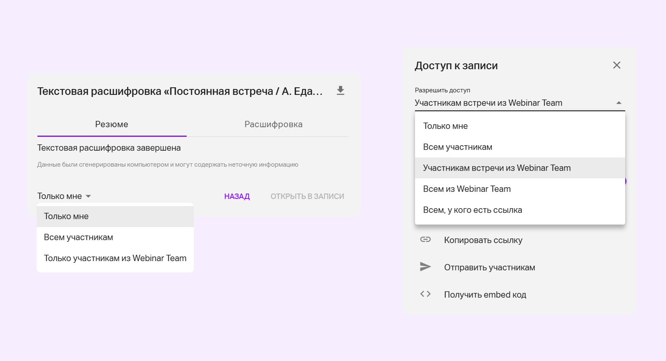This screenshot has width=666, height=361.
Task: Switch to the Резюме tab
Action: (x=111, y=125)
